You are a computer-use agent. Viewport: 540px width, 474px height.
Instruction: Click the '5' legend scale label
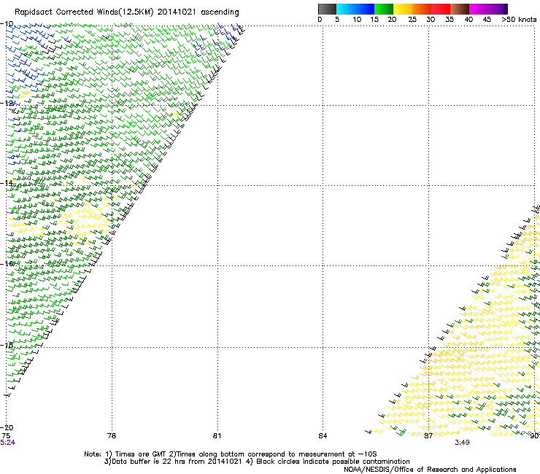pos(337,20)
